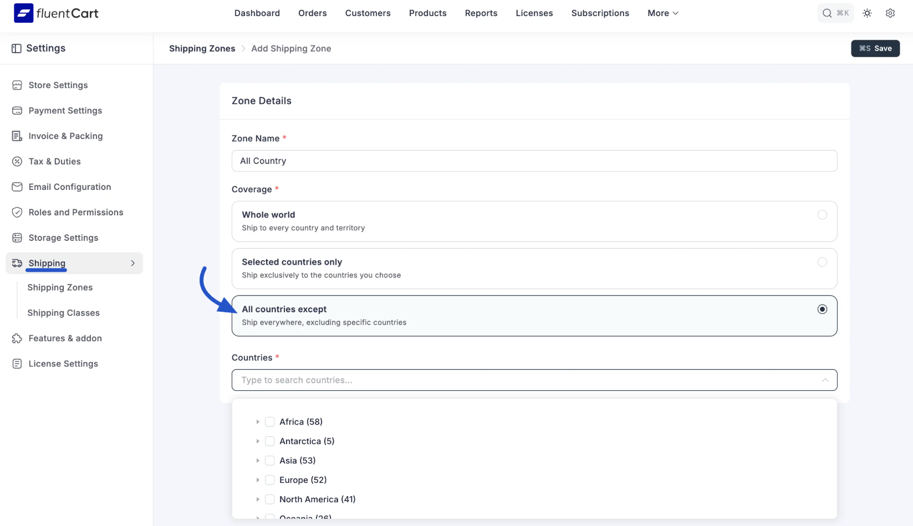Image resolution: width=913 pixels, height=526 pixels.
Task: Check the Europe (52) checkbox
Action: click(x=270, y=480)
